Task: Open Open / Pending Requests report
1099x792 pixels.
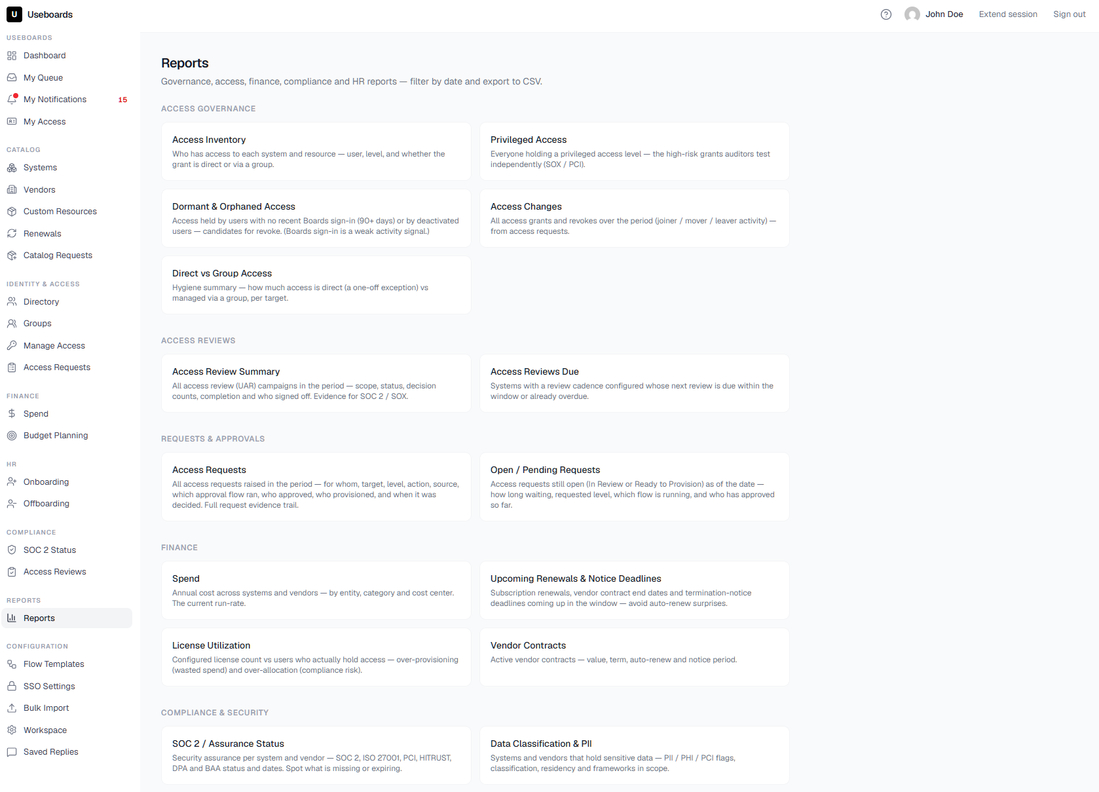Action: [635, 487]
